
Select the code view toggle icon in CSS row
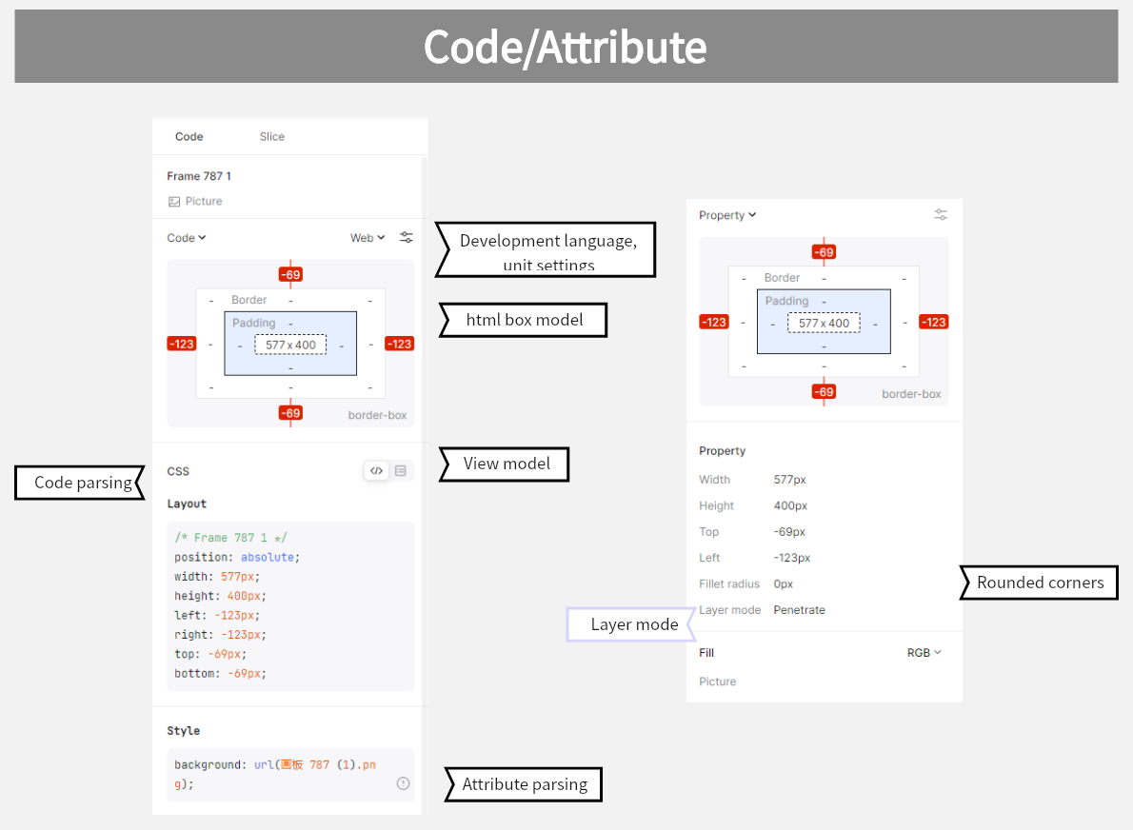(376, 471)
